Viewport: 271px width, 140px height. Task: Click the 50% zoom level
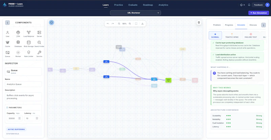click(124, 24)
